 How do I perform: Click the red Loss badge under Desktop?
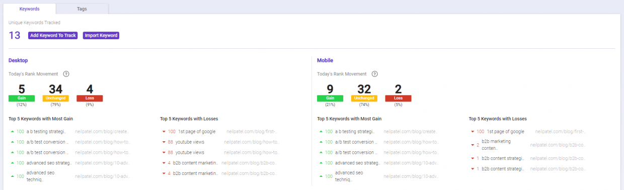tap(90, 99)
